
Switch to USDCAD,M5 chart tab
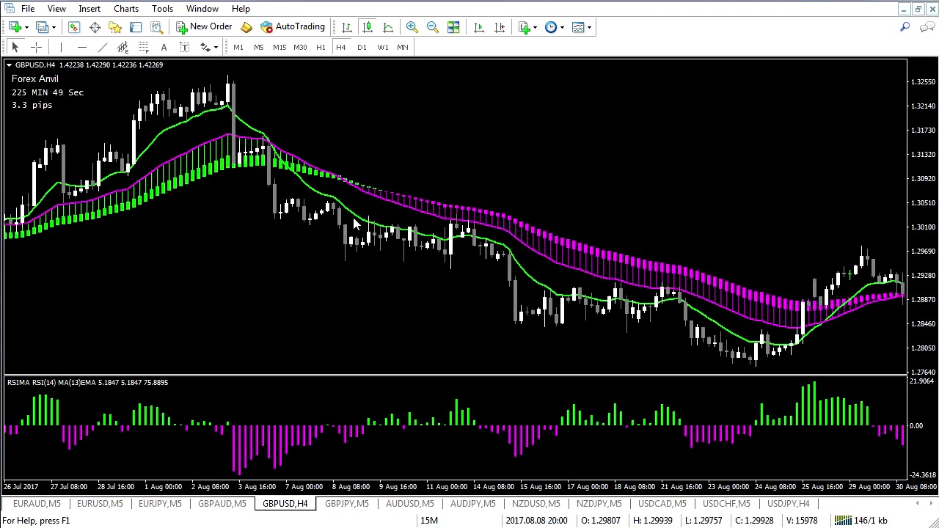click(x=662, y=504)
